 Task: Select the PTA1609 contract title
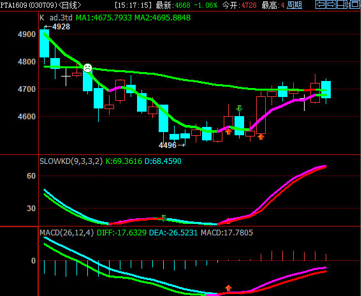click(x=13, y=5)
